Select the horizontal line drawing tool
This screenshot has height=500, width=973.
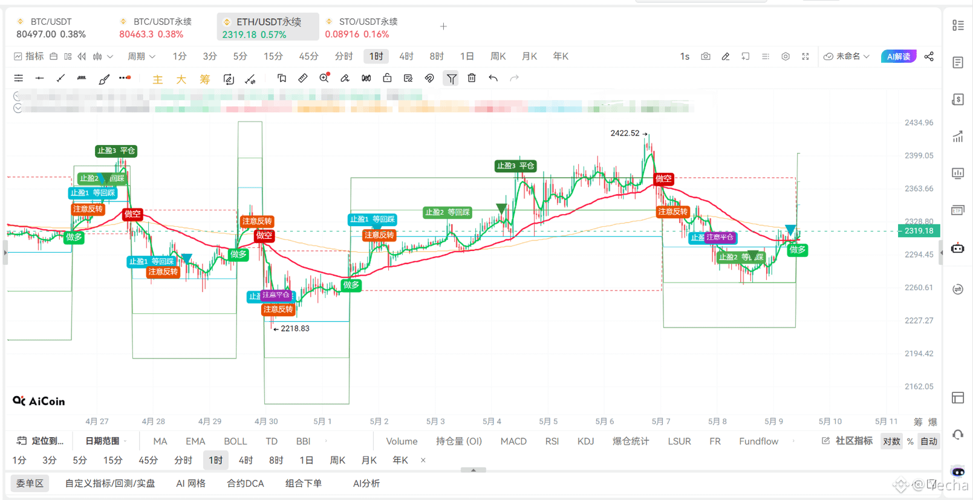click(40, 78)
